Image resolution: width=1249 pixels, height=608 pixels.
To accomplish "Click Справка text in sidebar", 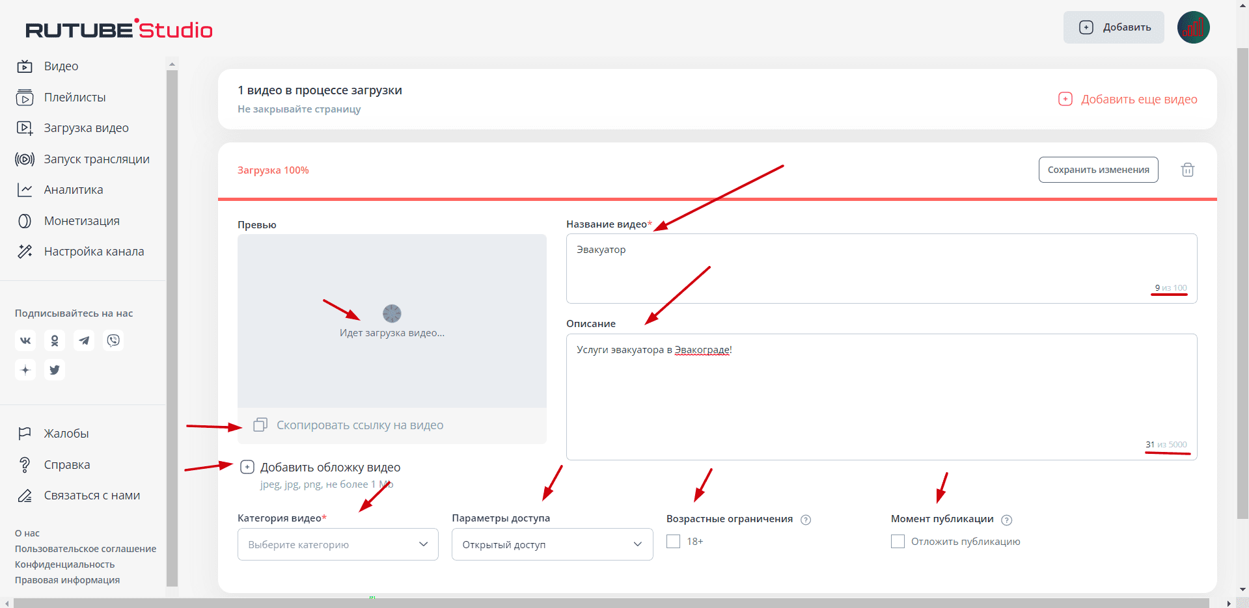I will (x=67, y=465).
